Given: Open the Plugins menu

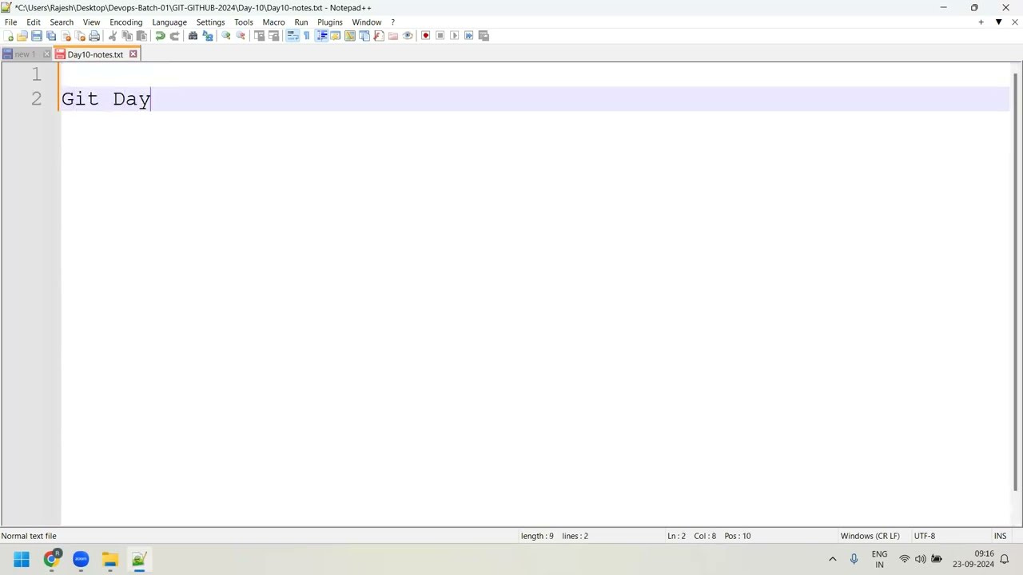Looking at the screenshot, I should click(330, 22).
